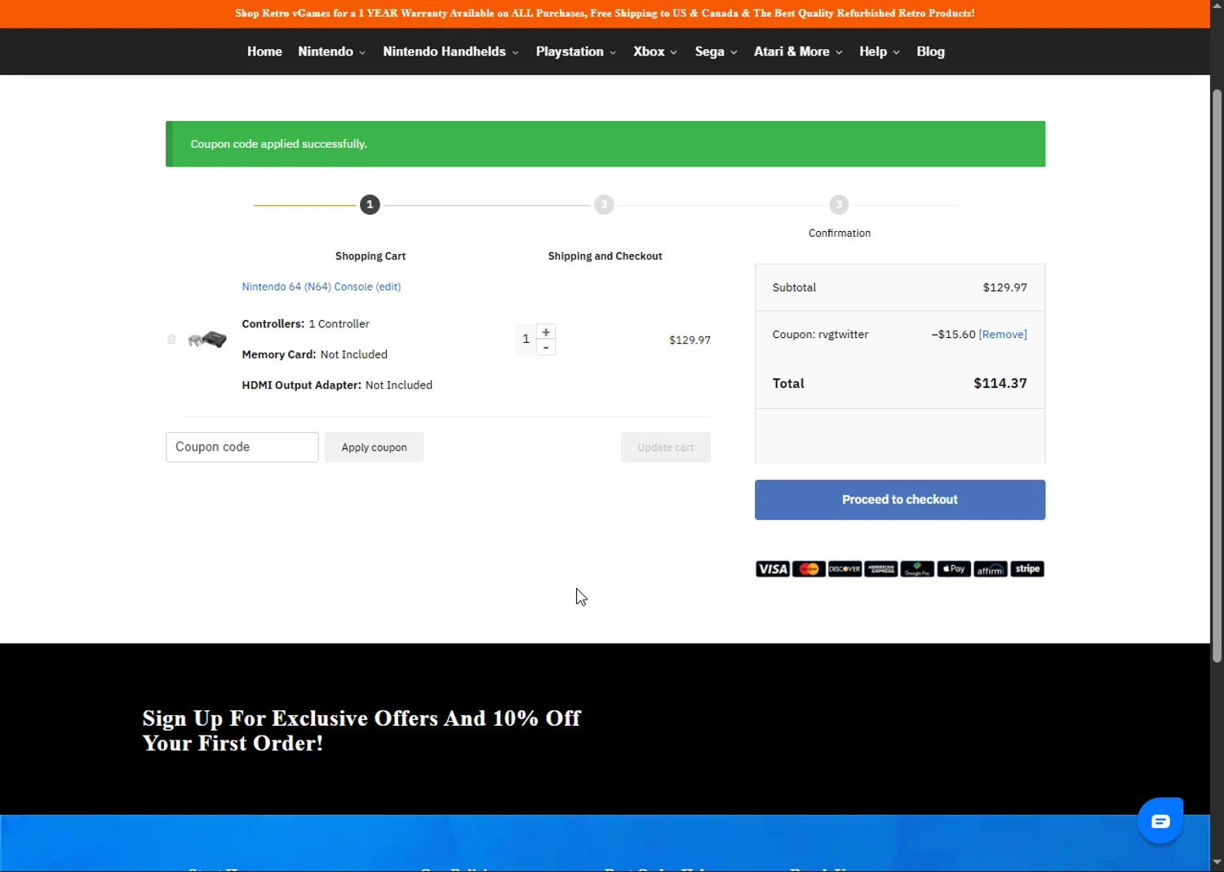This screenshot has width=1224, height=872.
Task: Click the top warranty promo banner
Action: click(605, 13)
